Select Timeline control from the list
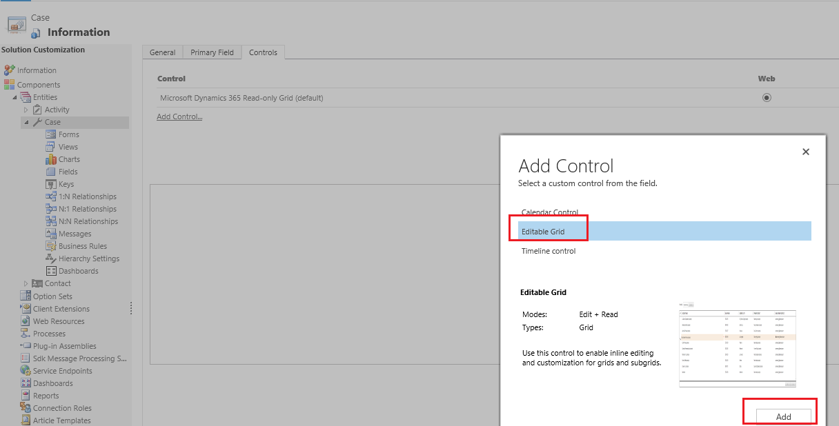Viewport: 839px width, 426px height. pos(548,251)
